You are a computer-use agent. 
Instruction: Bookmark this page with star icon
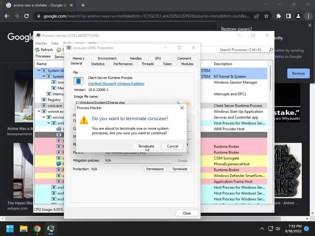(x=266, y=16)
